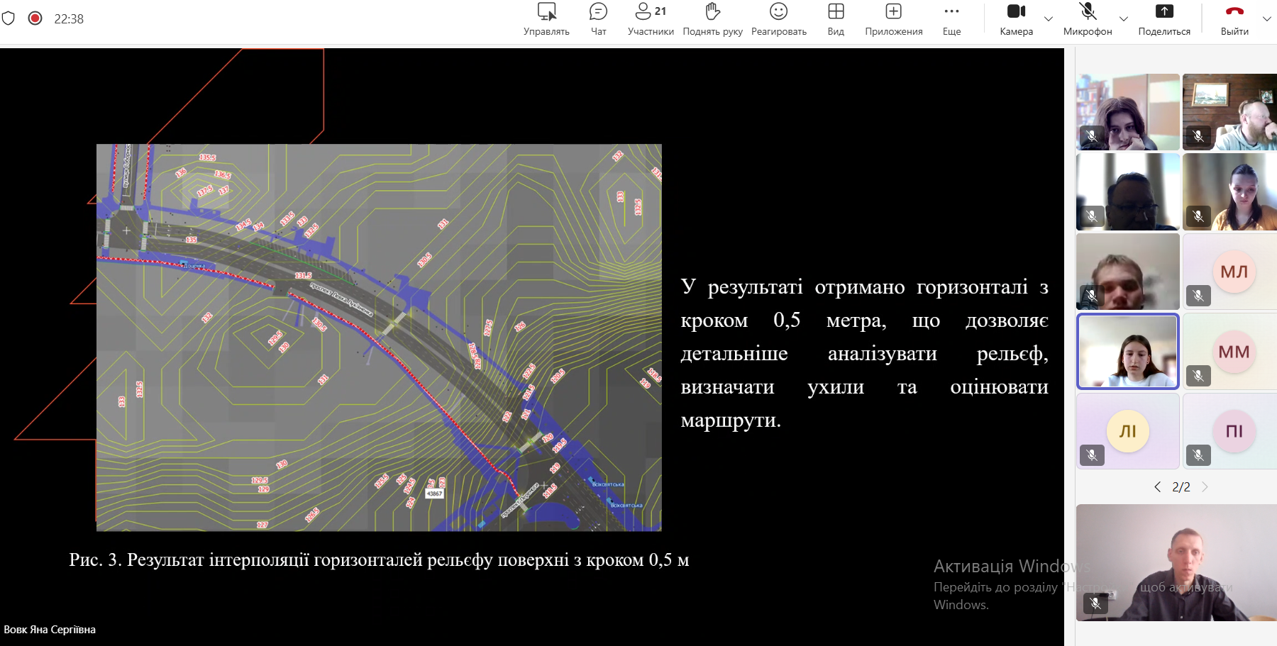Expand camera options dropdown arrow

tap(1049, 19)
